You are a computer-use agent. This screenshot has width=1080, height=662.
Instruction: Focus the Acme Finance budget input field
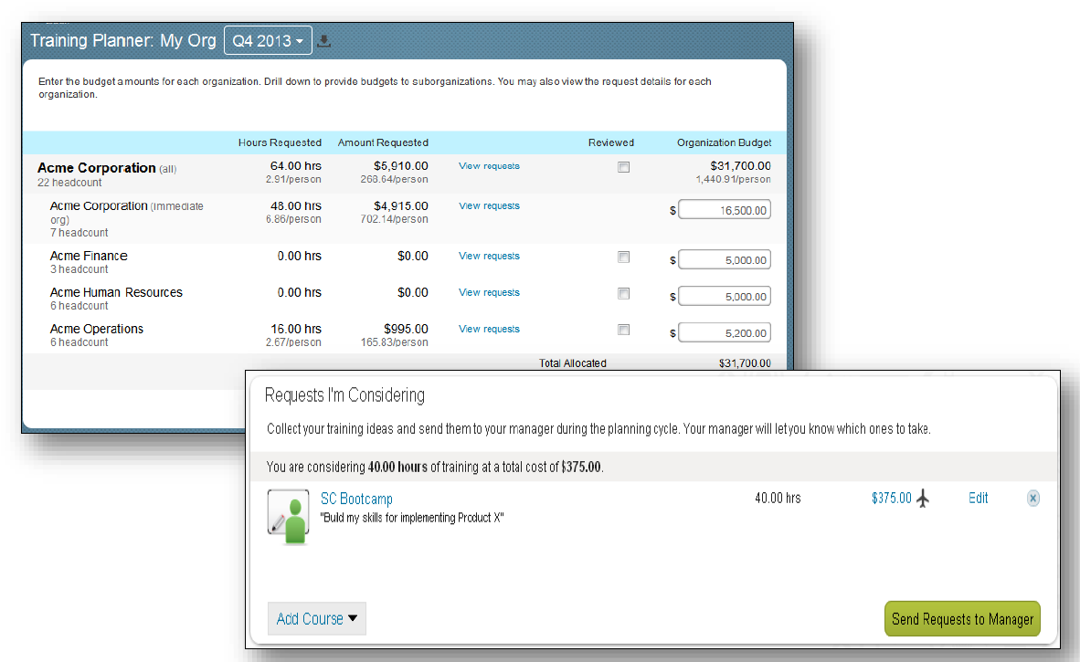(725, 259)
